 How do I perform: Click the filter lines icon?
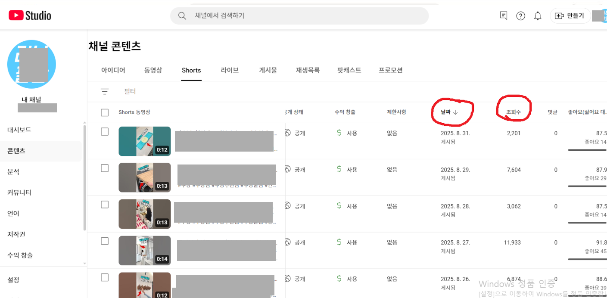click(x=105, y=91)
